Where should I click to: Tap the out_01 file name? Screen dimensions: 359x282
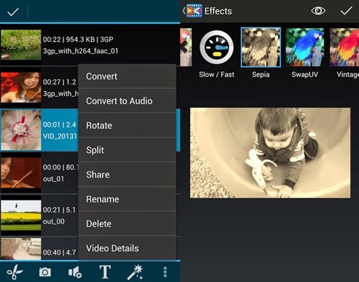(x=53, y=179)
